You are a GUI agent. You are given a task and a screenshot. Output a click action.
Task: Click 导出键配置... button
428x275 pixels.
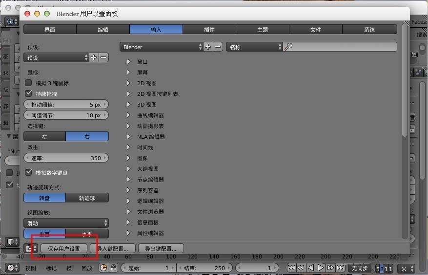click(x=161, y=248)
